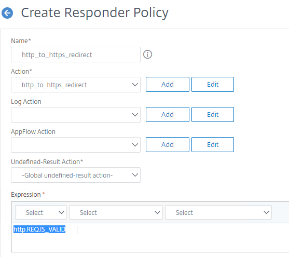Click chevron arrow of Action dropdown
The image size is (289, 257).
[x=135, y=85]
